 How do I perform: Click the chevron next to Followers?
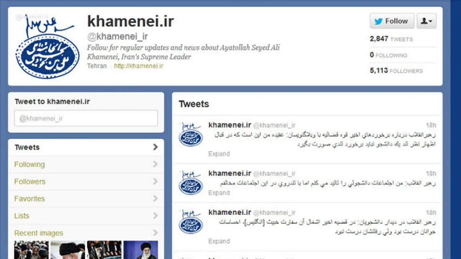point(155,181)
